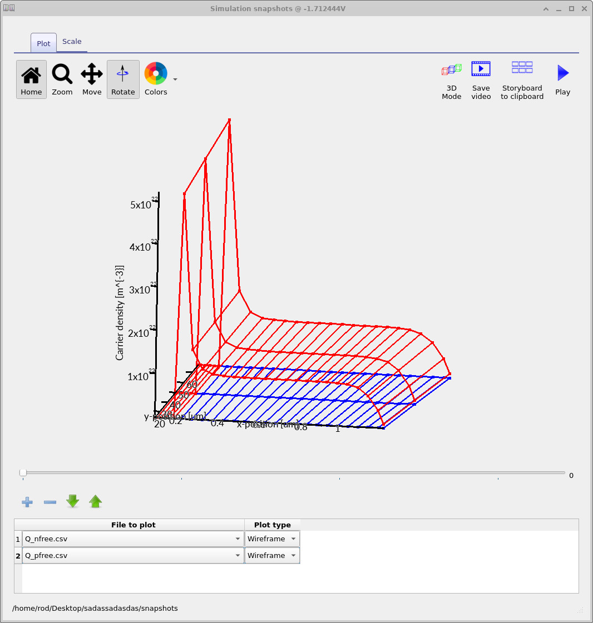This screenshot has height=623, width=593.
Task: Switch to the Scale tab
Action: pos(72,41)
